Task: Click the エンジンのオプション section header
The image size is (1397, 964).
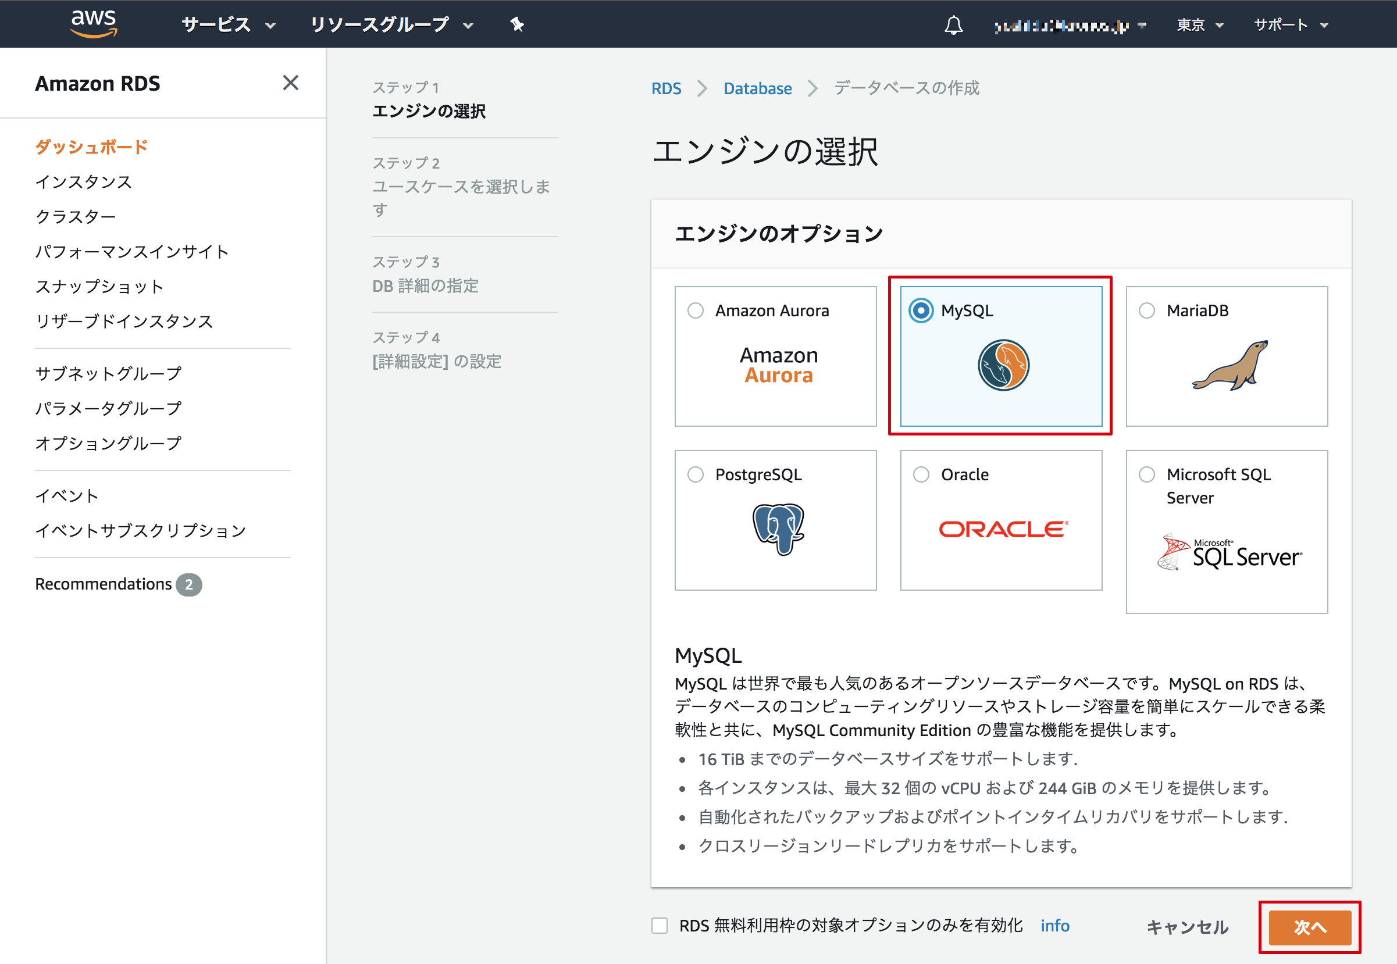Action: [x=778, y=234]
